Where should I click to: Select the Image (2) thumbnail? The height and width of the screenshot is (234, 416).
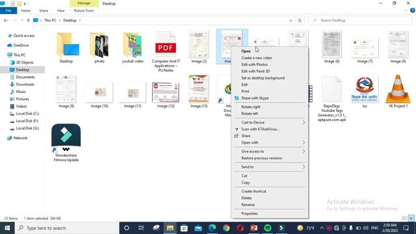tap(199, 45)
